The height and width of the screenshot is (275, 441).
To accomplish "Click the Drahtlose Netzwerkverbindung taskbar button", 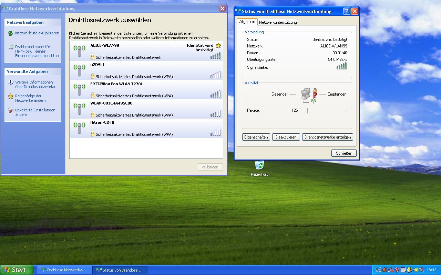I will tap(64, 270).
